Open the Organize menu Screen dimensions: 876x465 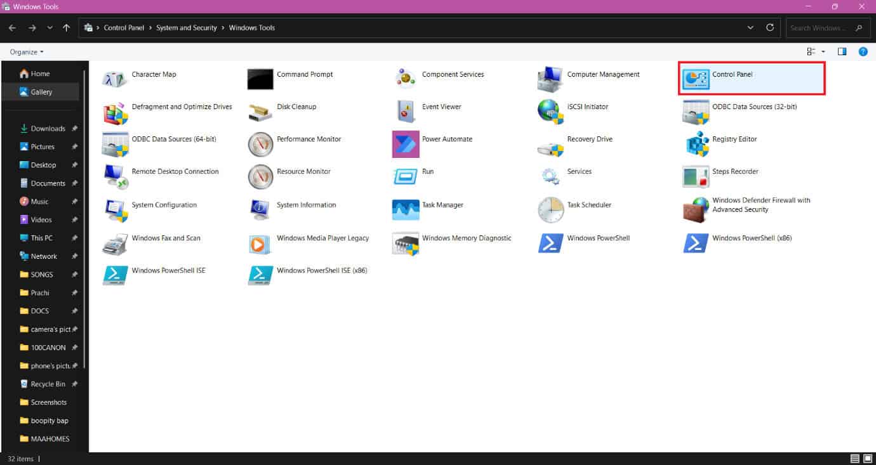(x=27, y=51)
